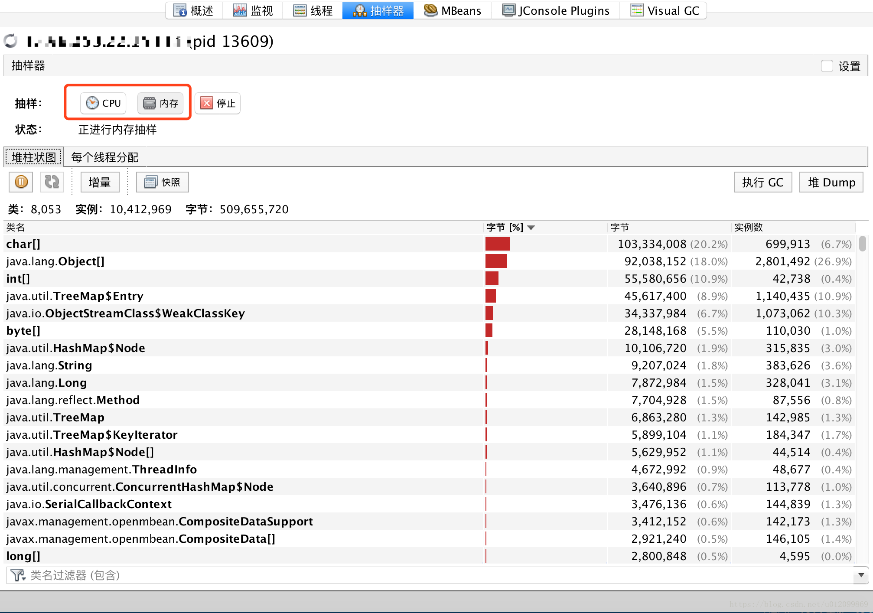Select java.util.TreeMap$Entry row
Image resolution: width=873 pixels, height=613 pixels.
pyautogui.click(x=429, y=296)
